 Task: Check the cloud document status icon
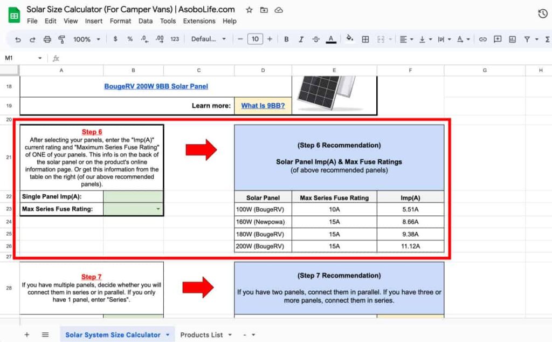click(x=279, y=10)
